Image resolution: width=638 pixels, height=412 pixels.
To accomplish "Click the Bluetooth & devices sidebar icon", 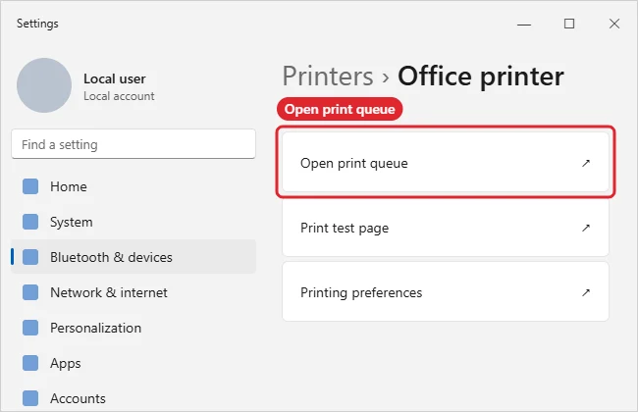I will 30,257.
